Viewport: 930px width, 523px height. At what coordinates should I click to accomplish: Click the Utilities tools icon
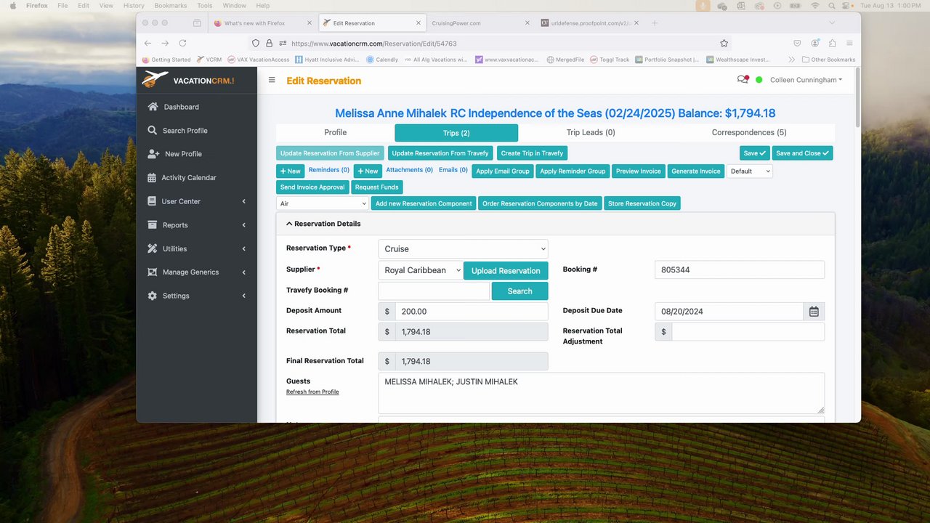click(x=152, y=248)
